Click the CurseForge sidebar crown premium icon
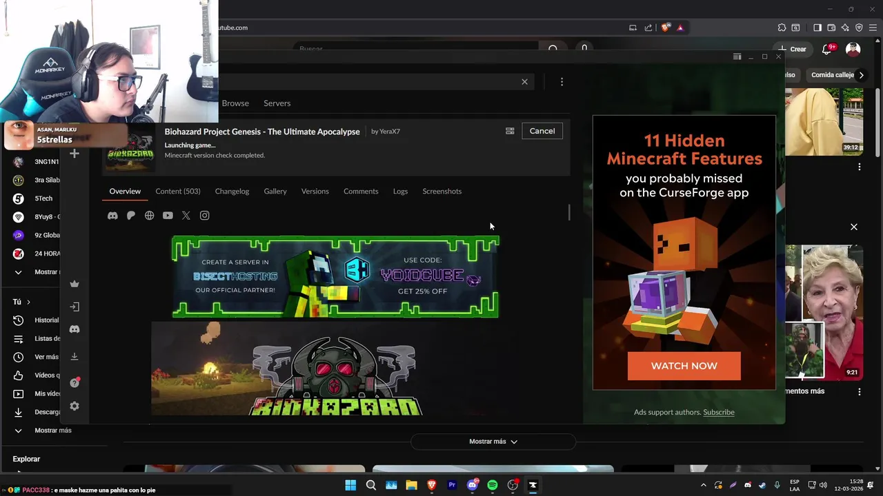Screen dimensions: 883x496 [x=75, y=284]
